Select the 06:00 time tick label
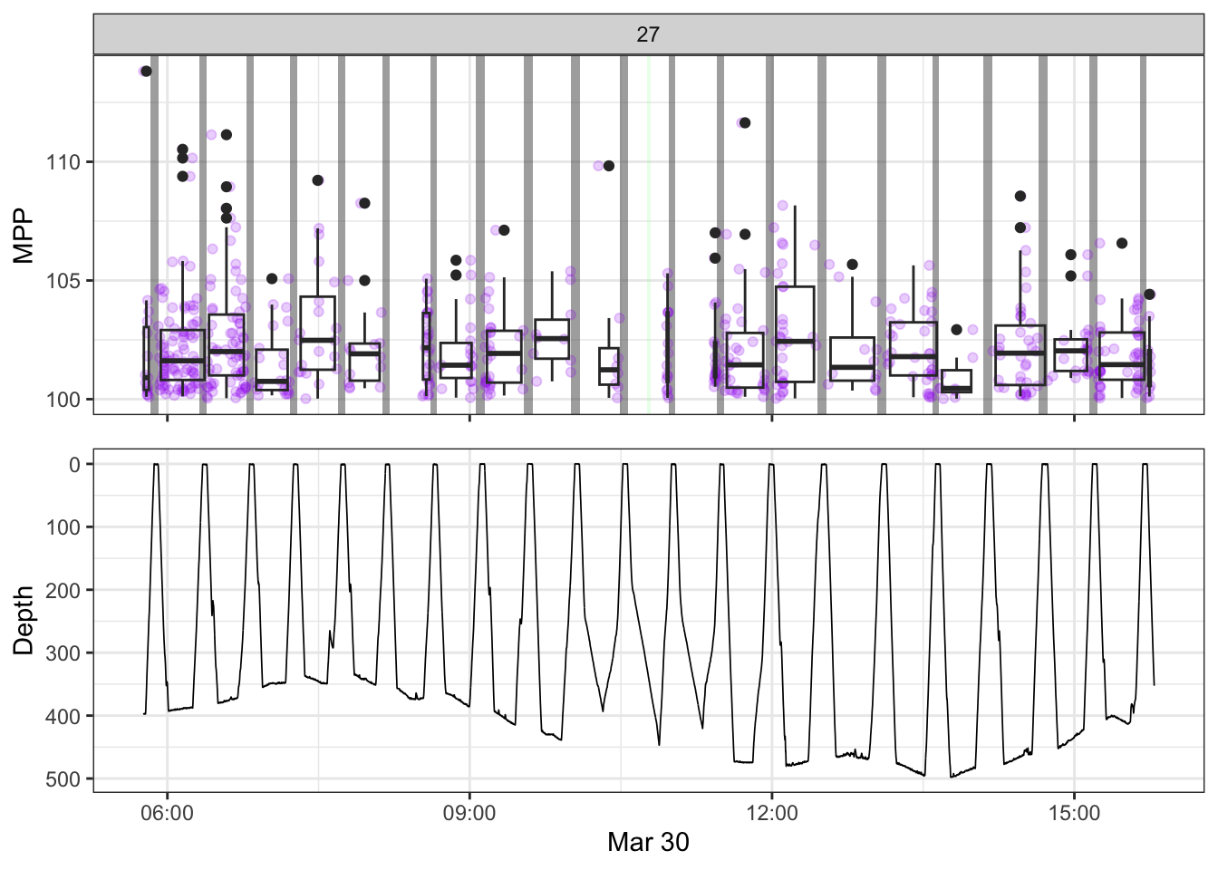The width and height of the screenshot is (1218, 870). point(167,813)
